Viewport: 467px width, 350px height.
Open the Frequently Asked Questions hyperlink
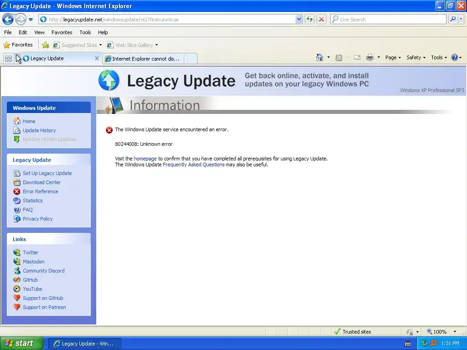(193, 165)
